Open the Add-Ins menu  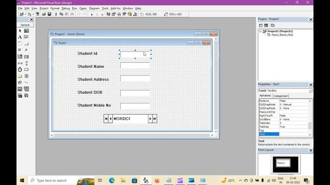click(115, 8)
